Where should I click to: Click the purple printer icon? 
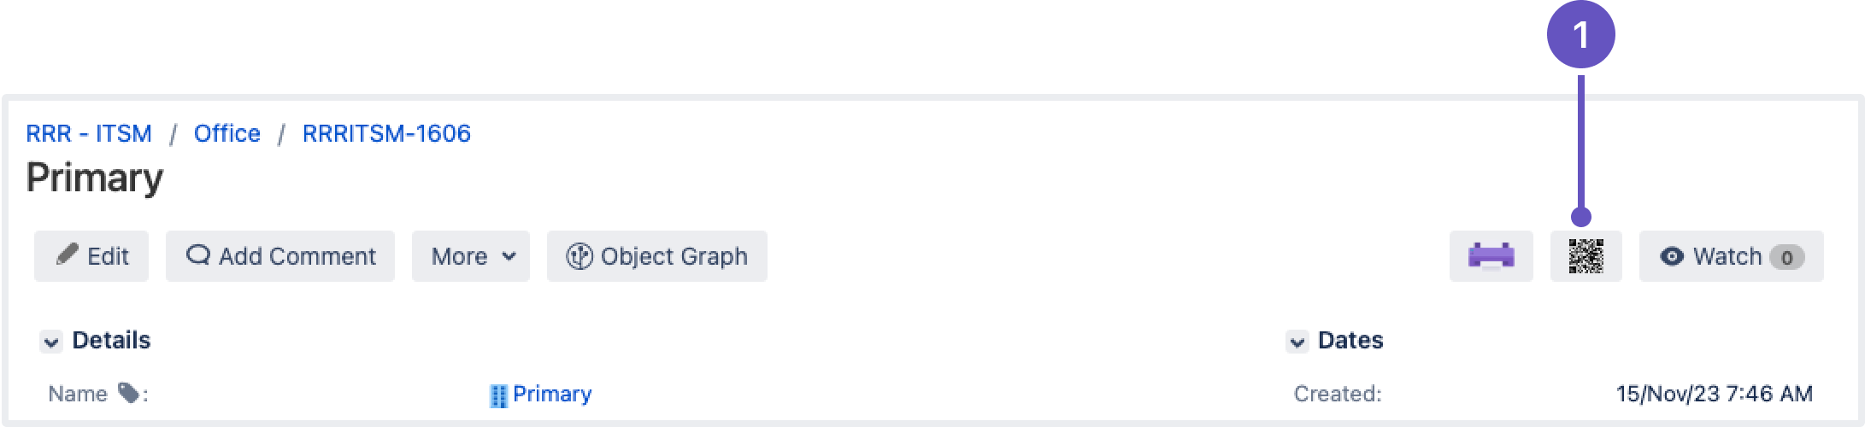[1491, 255]
